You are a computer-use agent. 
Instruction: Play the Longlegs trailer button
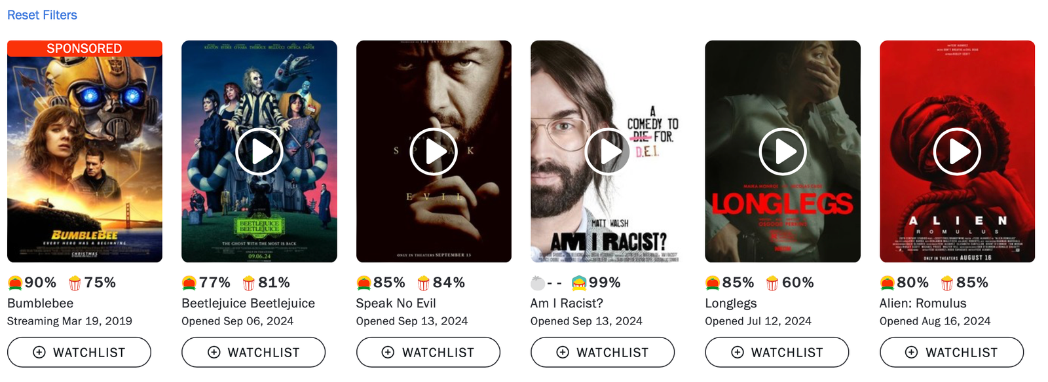783,152
